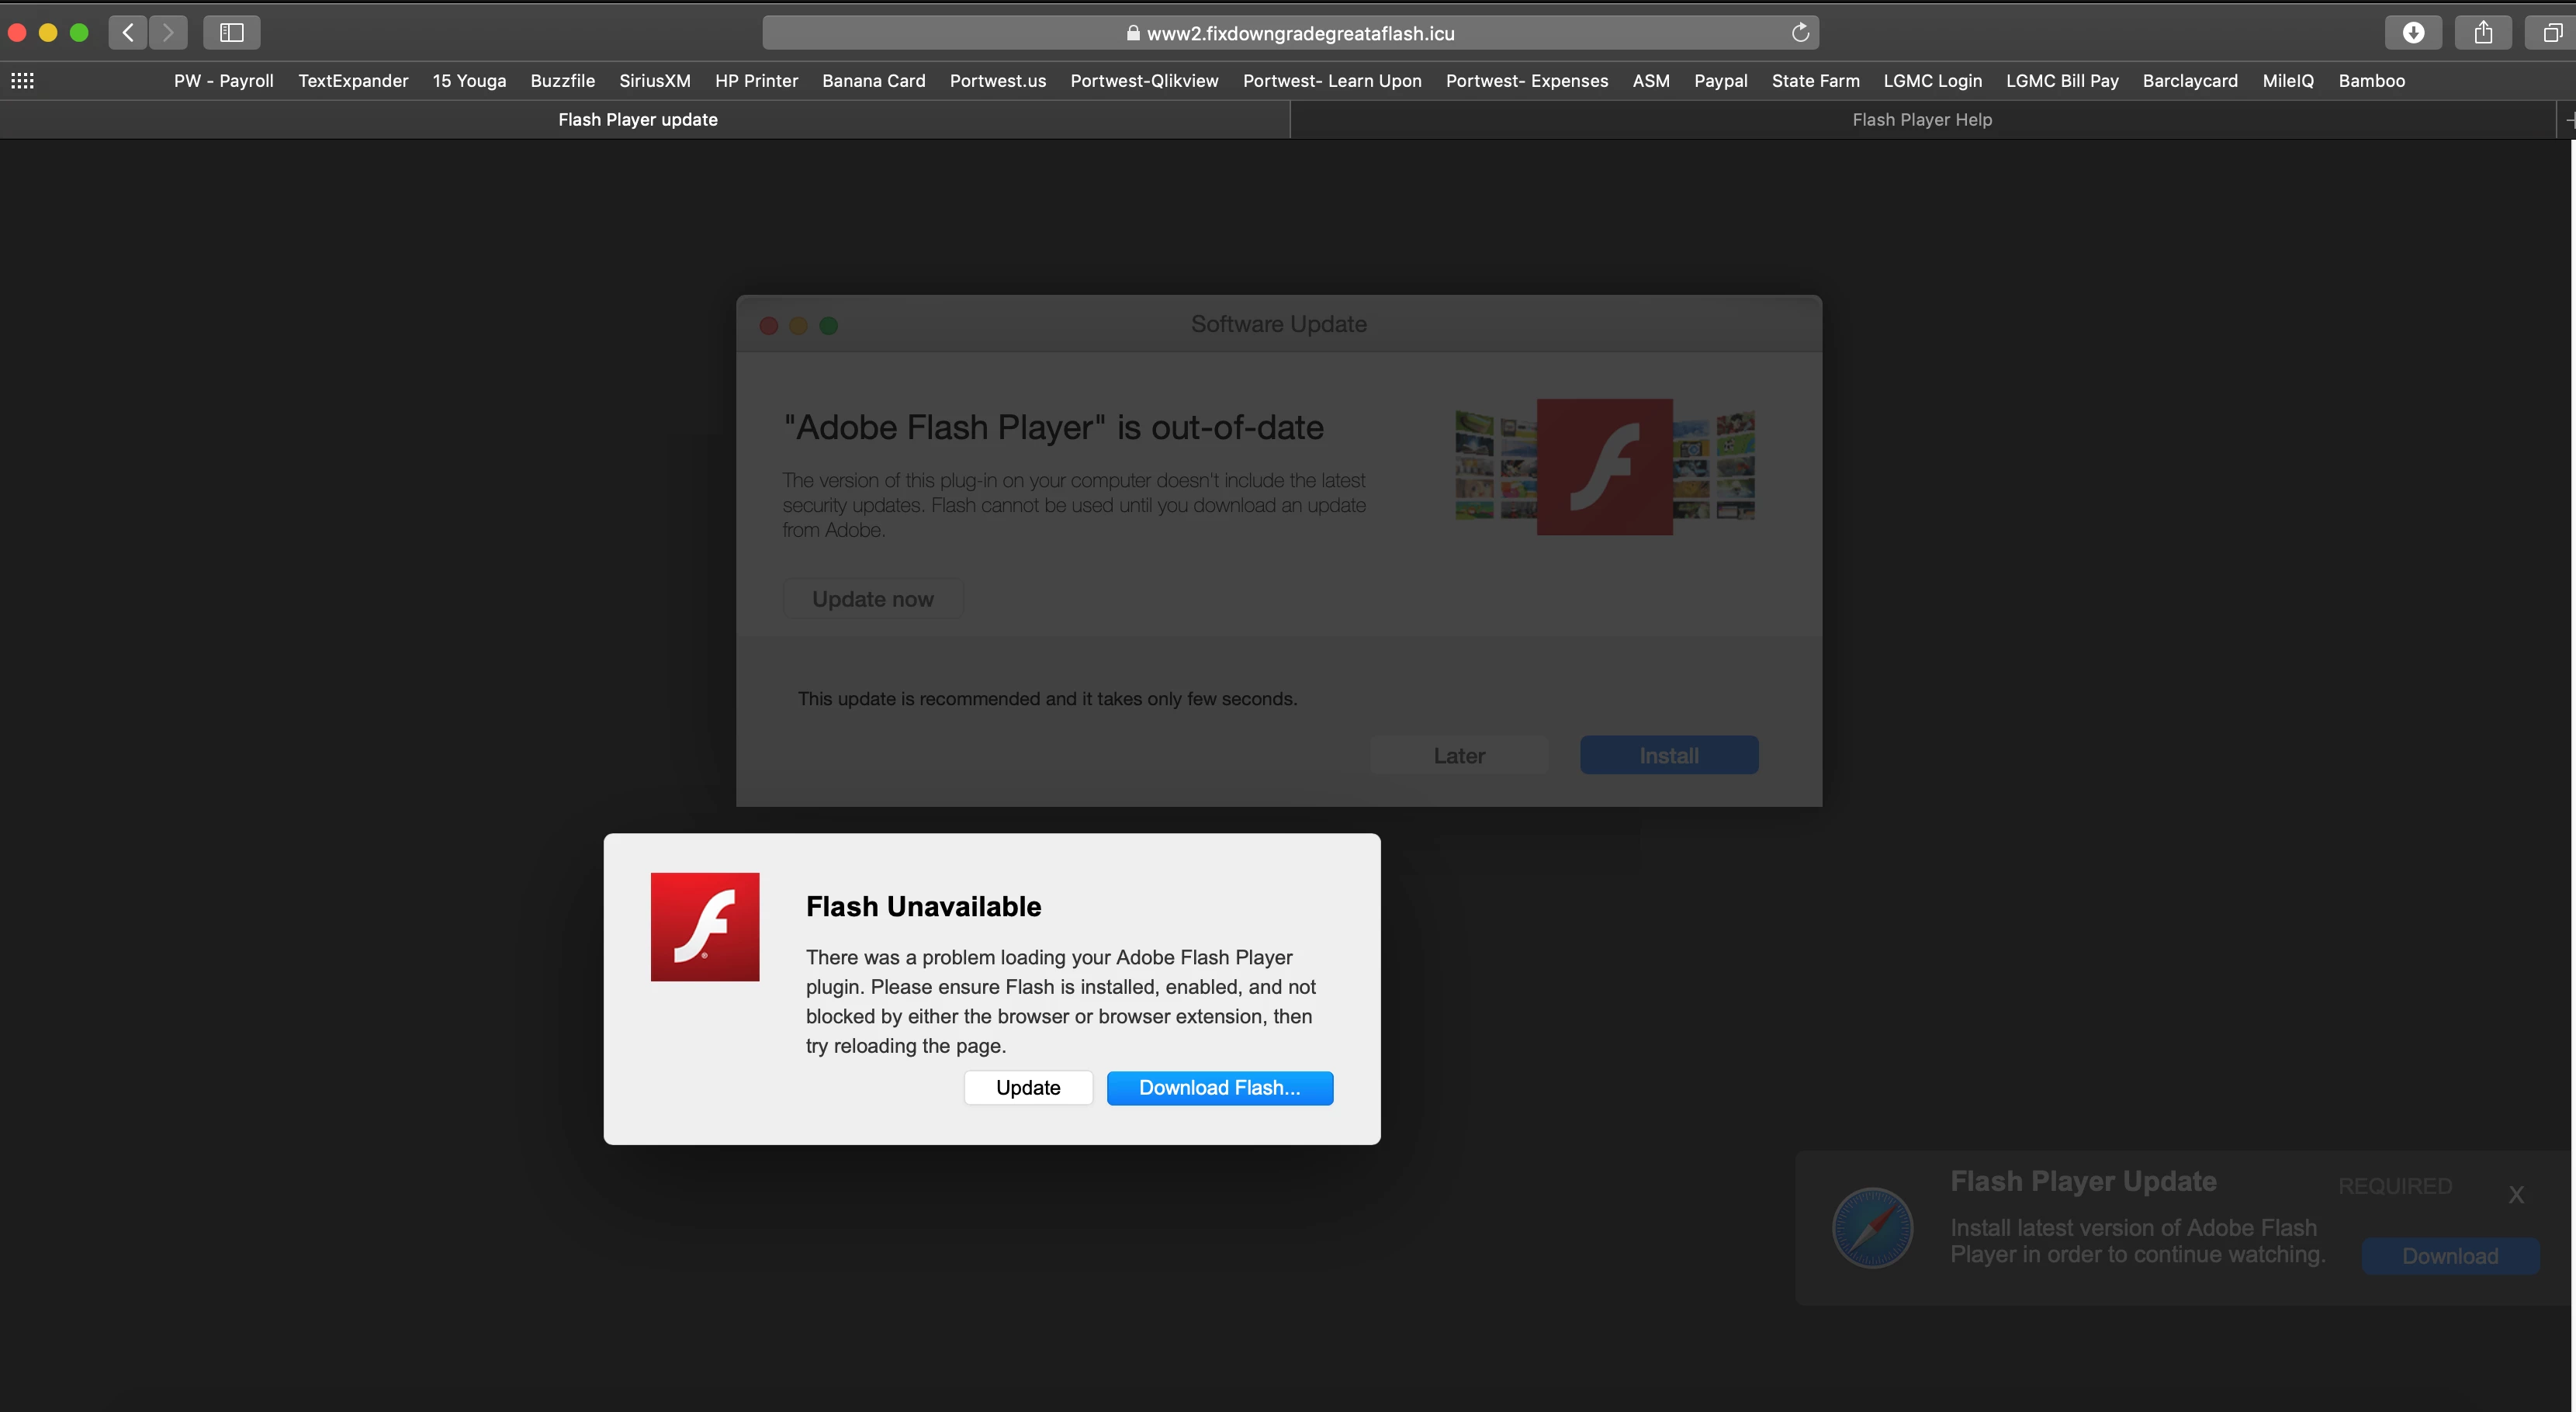The width and height of the screenshot is (2576, 1412).
Task: Click the reload page icon
Action: coord(1800,33)
